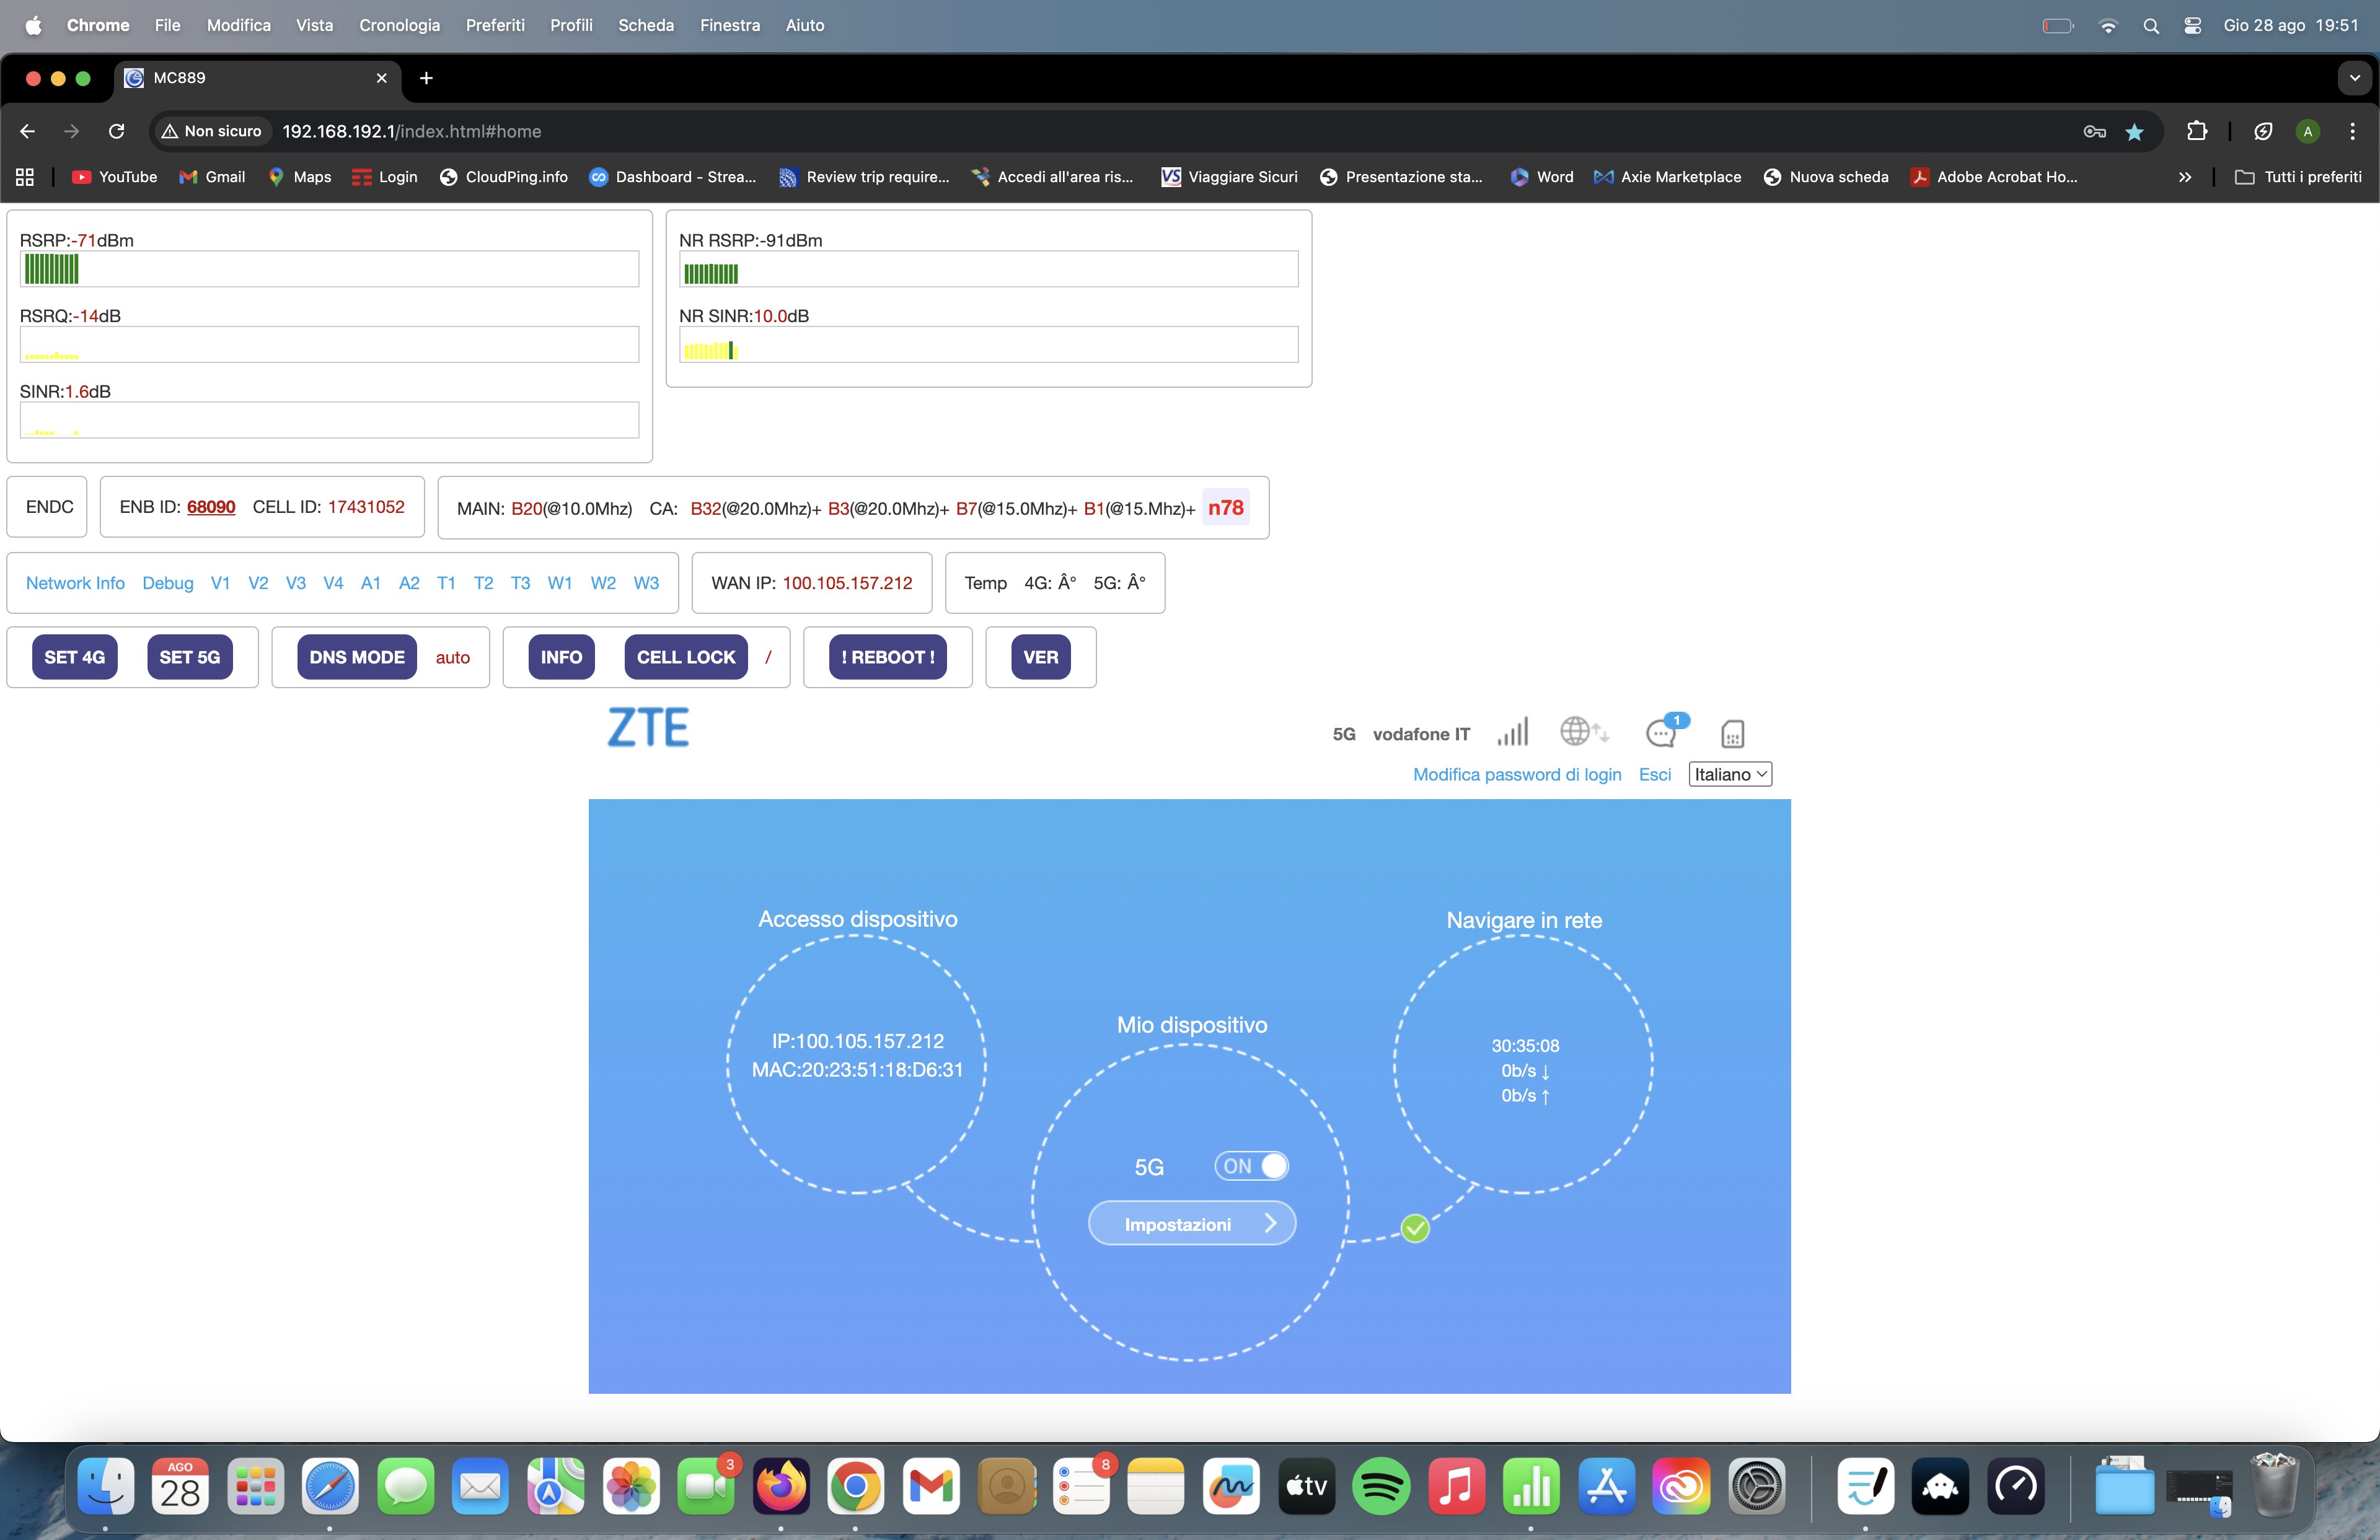Open the tab search dropdown arrow
2380x1540 pixels.
[2354, 78]
